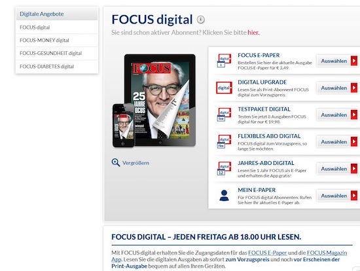
Task: Click red arrow of FLEXIBLES ABO Auswählen
Action: (x=354, y=141)
